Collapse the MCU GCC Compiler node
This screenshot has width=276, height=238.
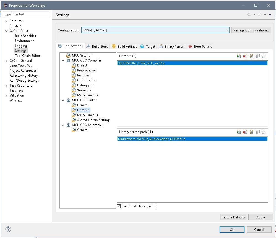point(63,61)
